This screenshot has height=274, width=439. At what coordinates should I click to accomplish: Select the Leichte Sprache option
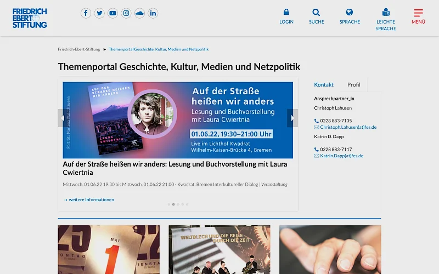(x=386, y=13)
